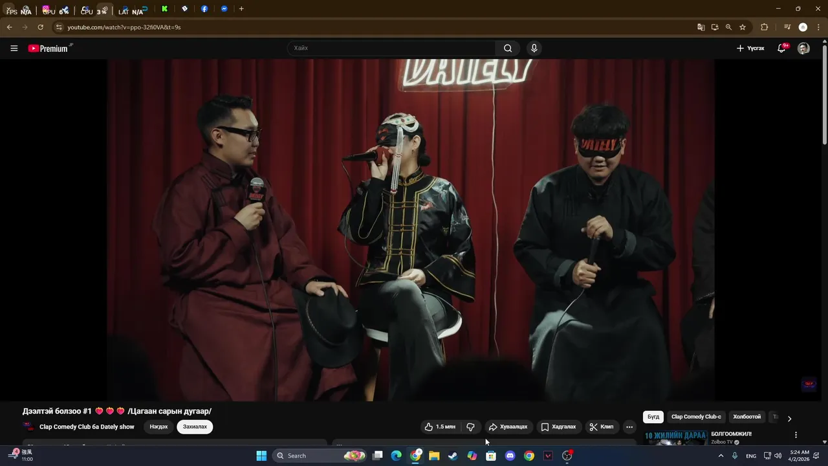Open the weather widget on taskbar
The width and height of the screenshot is (828, 466).
19,456
